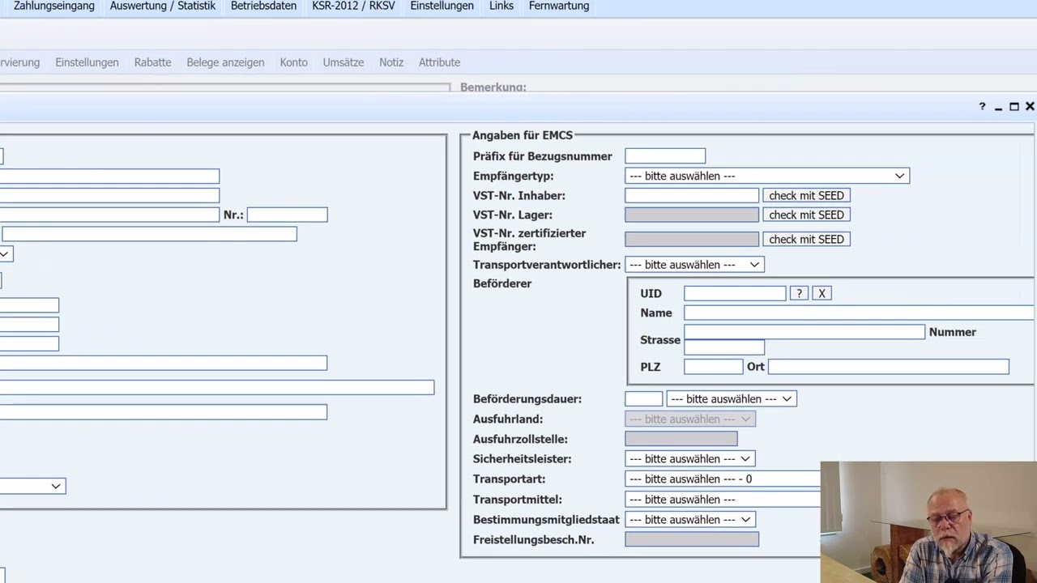The image size is (1037, 583).
Task: Click the Freistellungsbesch.Nr. label
Action: [534, 539]
